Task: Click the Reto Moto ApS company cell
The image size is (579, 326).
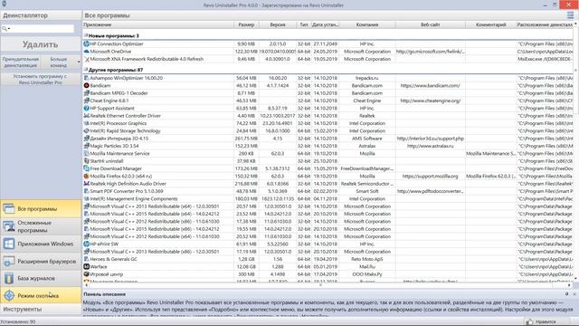Action: [x=367, y=259]
